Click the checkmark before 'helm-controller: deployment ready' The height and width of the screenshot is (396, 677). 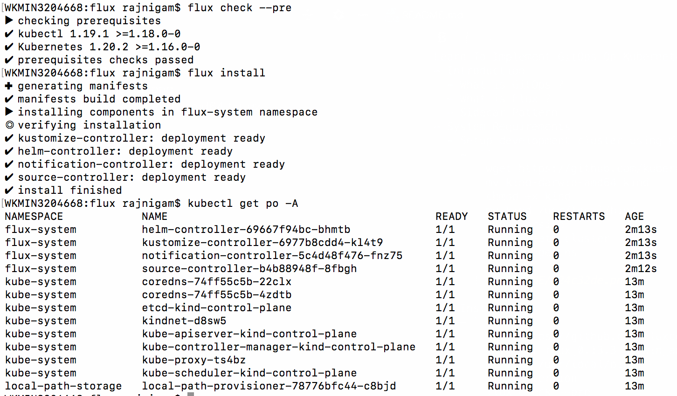(9, 151)
